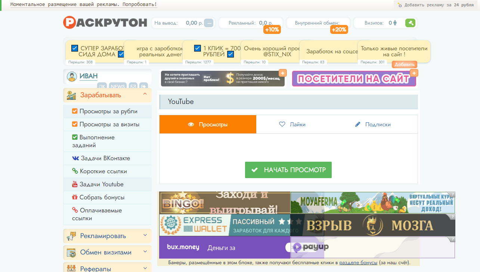Open the ПК button under the username

[102, 86]
